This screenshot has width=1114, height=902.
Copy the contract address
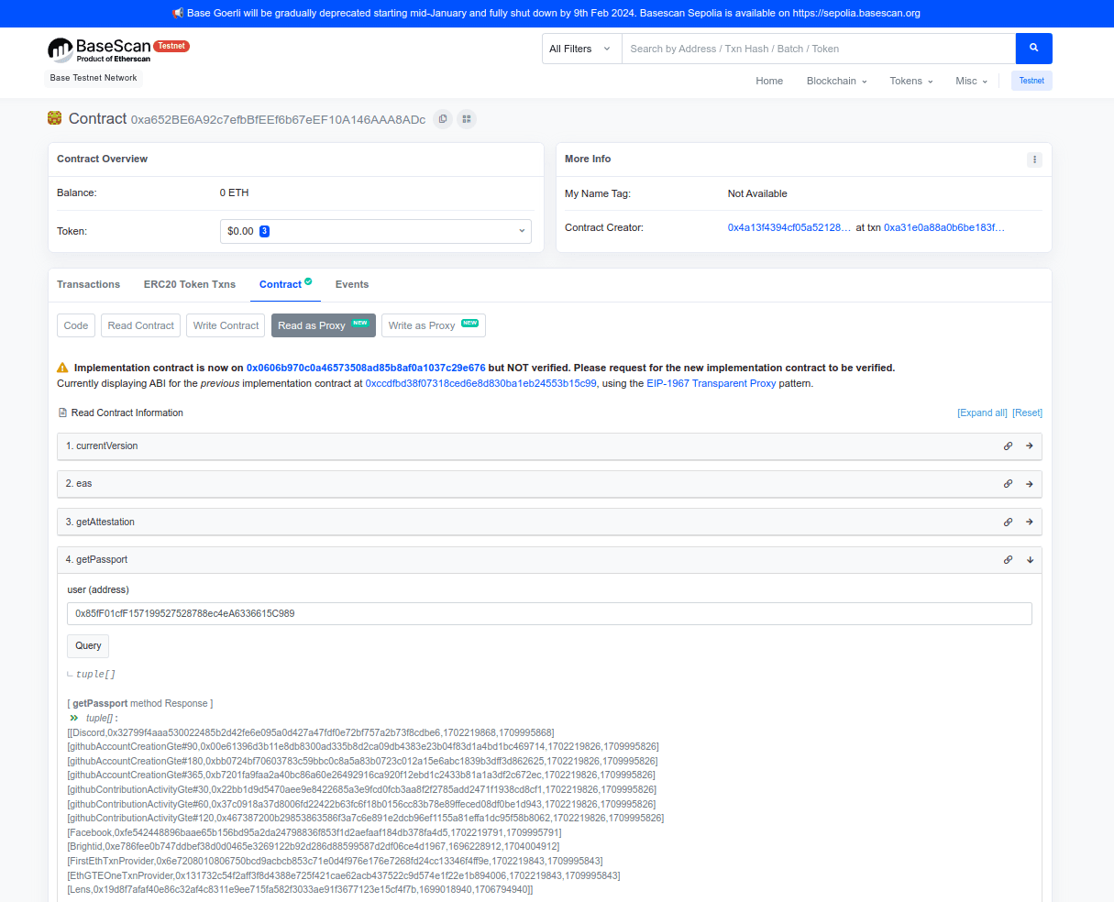pyautogui.click(x=443, y=119)
